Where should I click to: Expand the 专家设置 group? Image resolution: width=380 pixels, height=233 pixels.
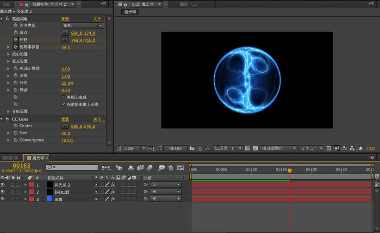(8, 111)
